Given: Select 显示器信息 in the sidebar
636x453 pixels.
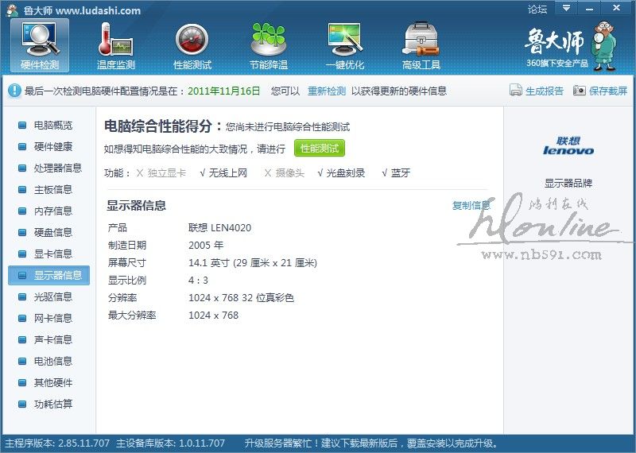Looking at the screenshot, I should pos(49,275).
